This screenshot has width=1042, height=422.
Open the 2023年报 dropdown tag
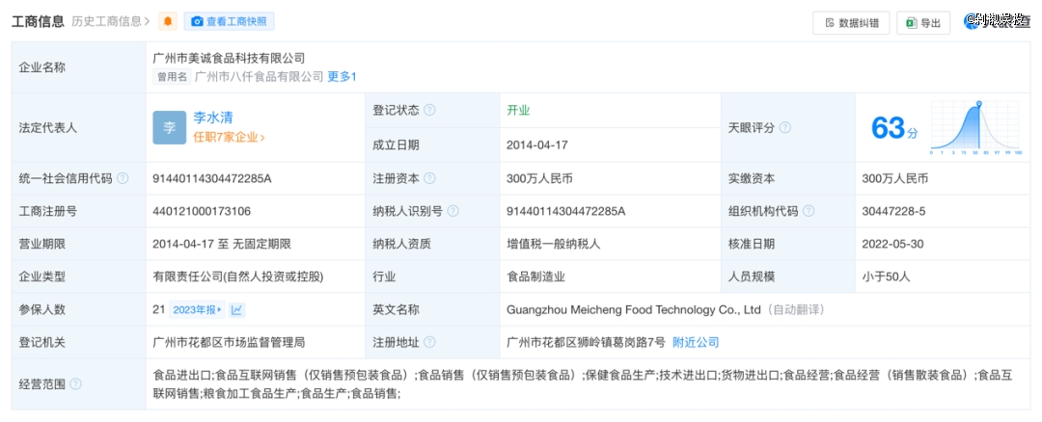pyautogui.click(x=197, y=310)
